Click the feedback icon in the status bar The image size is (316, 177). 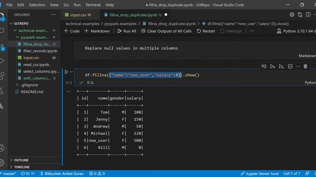click(307, 174)
